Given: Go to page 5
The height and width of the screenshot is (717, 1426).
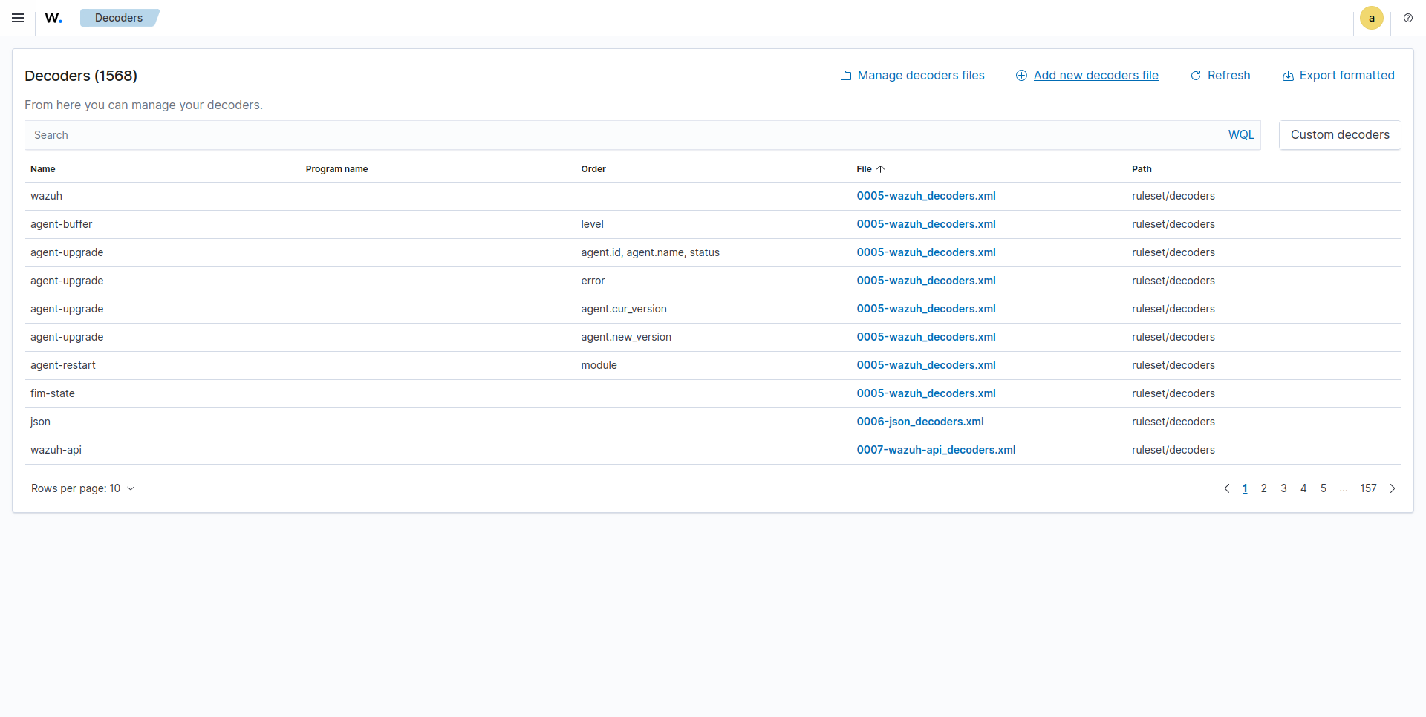Looking at the screenshot, I should point(1324,488).
